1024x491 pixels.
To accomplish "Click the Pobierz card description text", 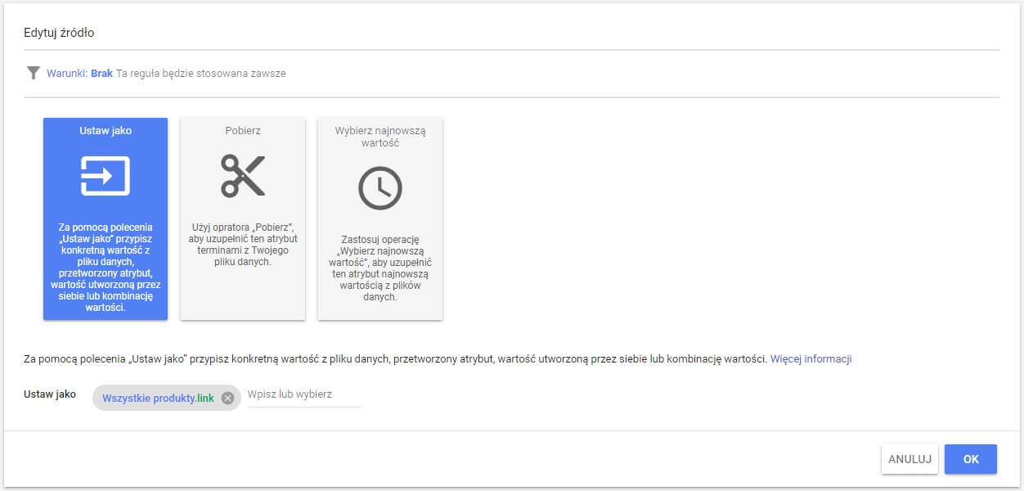I will tap(243, 244).
